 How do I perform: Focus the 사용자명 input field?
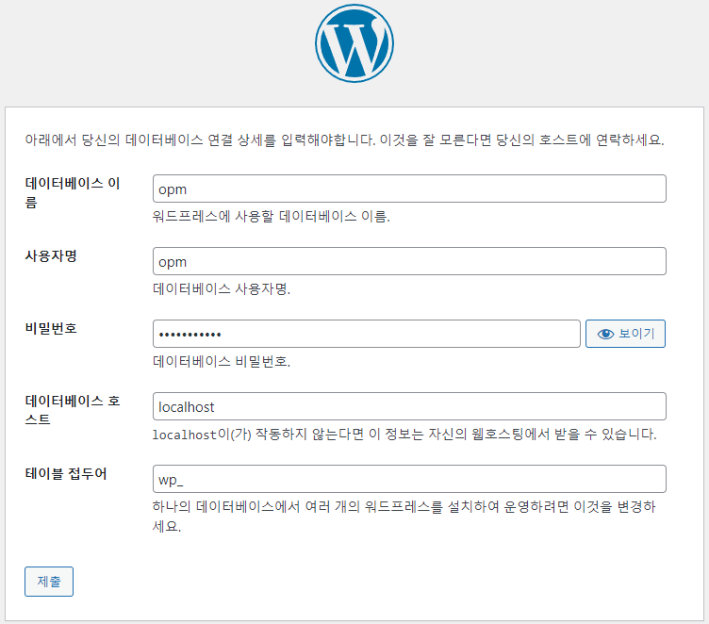click(x=409, y=261)
